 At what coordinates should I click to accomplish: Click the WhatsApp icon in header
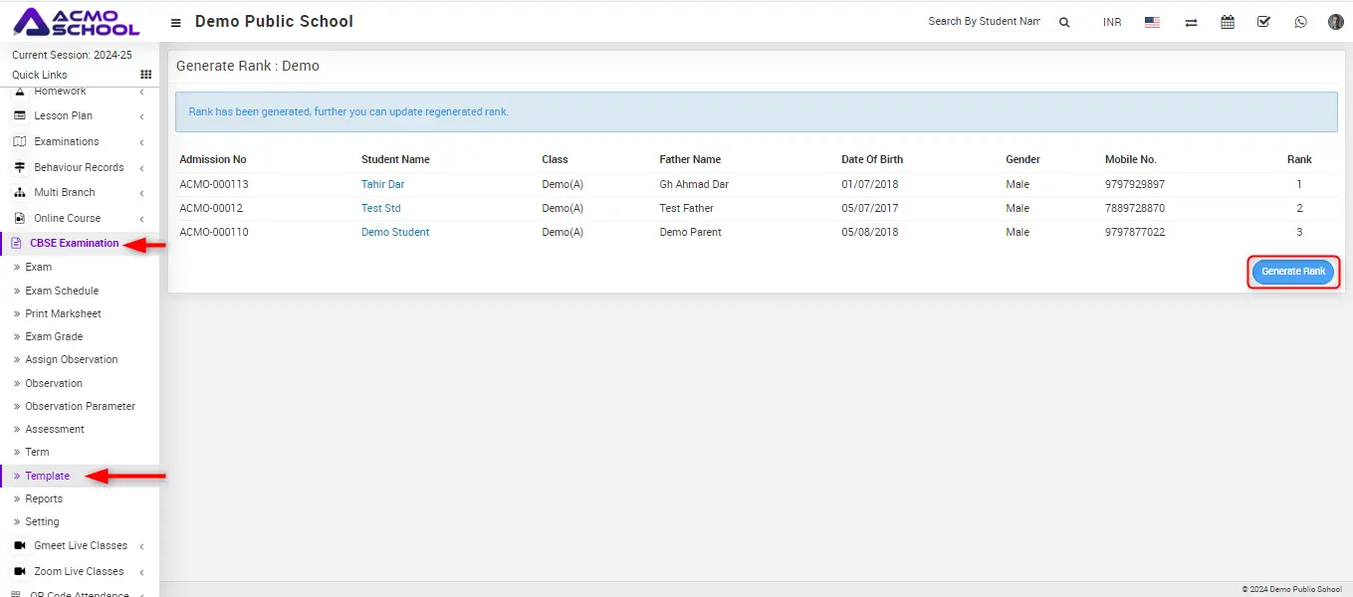point(1300,22)
